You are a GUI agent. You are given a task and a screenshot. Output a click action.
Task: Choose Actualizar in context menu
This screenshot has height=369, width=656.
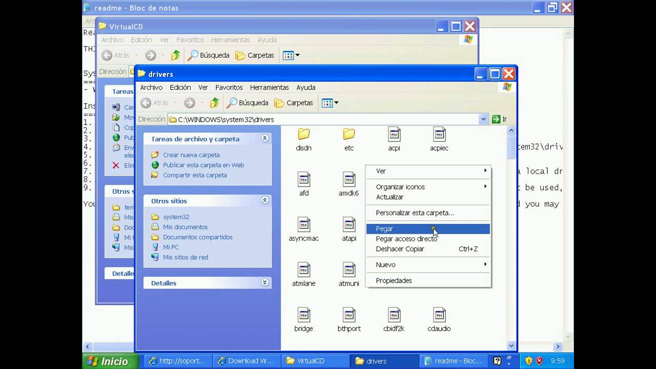coord(428,197)
